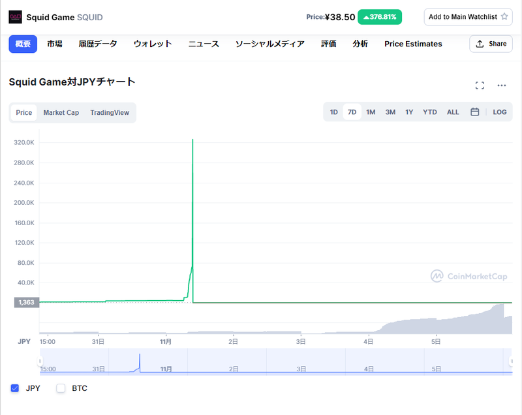Select the ALL time range
This screenshot has width=522, height=415.
coord(453,112)
